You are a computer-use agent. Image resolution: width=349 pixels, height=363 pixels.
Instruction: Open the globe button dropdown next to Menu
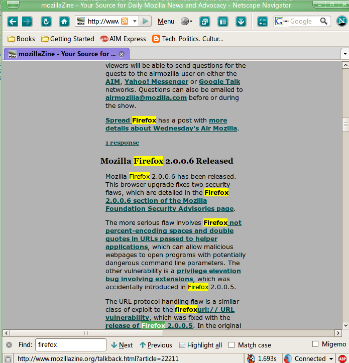191,22
